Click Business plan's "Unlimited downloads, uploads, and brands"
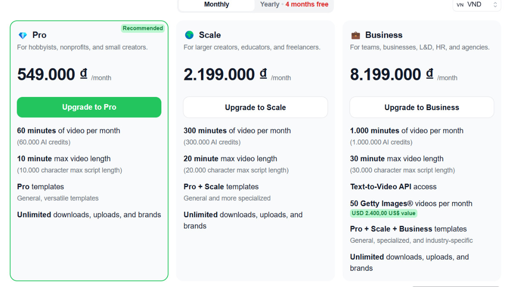The image size is (511, 287). click(410, 262)
